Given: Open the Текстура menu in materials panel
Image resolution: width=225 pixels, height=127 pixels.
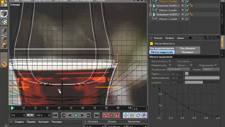Looking at the screenshot, I should [x=57, y=122].
